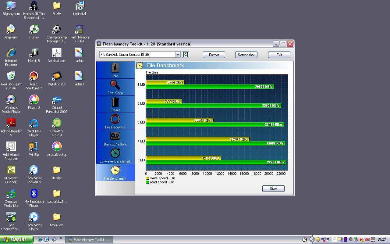390x244 pixels.
Task: Select Total Video Player shortcut
Action: click(34, 221)
